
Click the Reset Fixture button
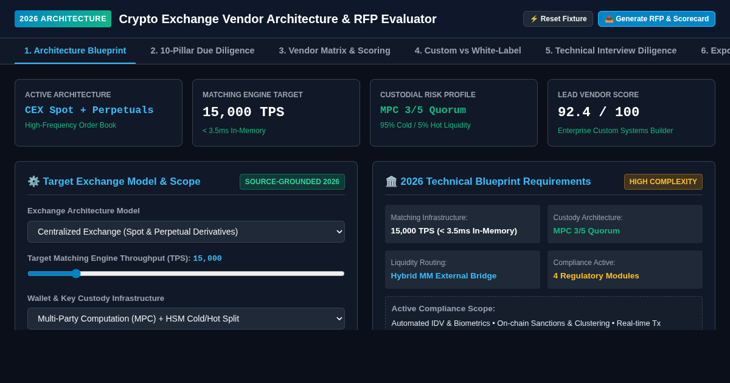(x=558, y=19)
